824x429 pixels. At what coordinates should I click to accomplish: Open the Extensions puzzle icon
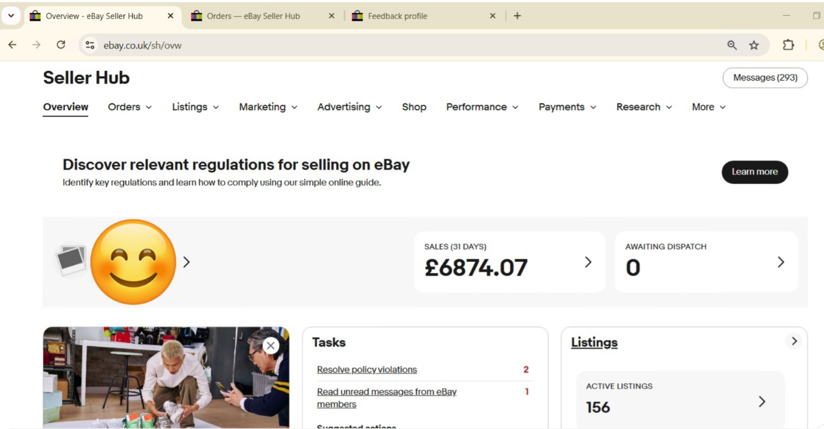coord(788,45)
